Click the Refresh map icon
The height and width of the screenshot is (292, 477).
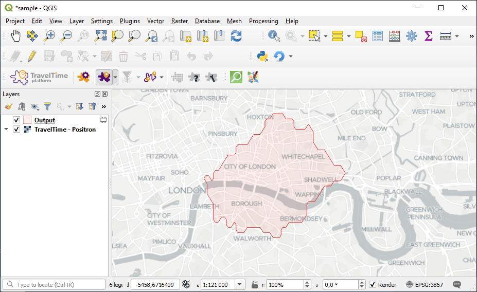[236, 36]
